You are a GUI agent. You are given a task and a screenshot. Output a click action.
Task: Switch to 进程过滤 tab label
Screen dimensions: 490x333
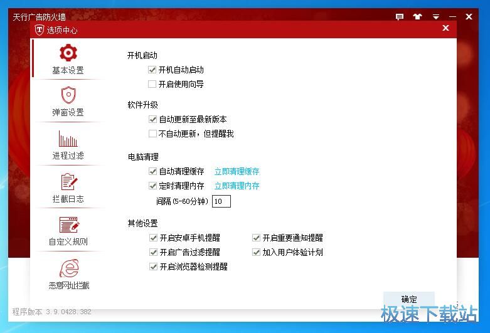point(68,156)
